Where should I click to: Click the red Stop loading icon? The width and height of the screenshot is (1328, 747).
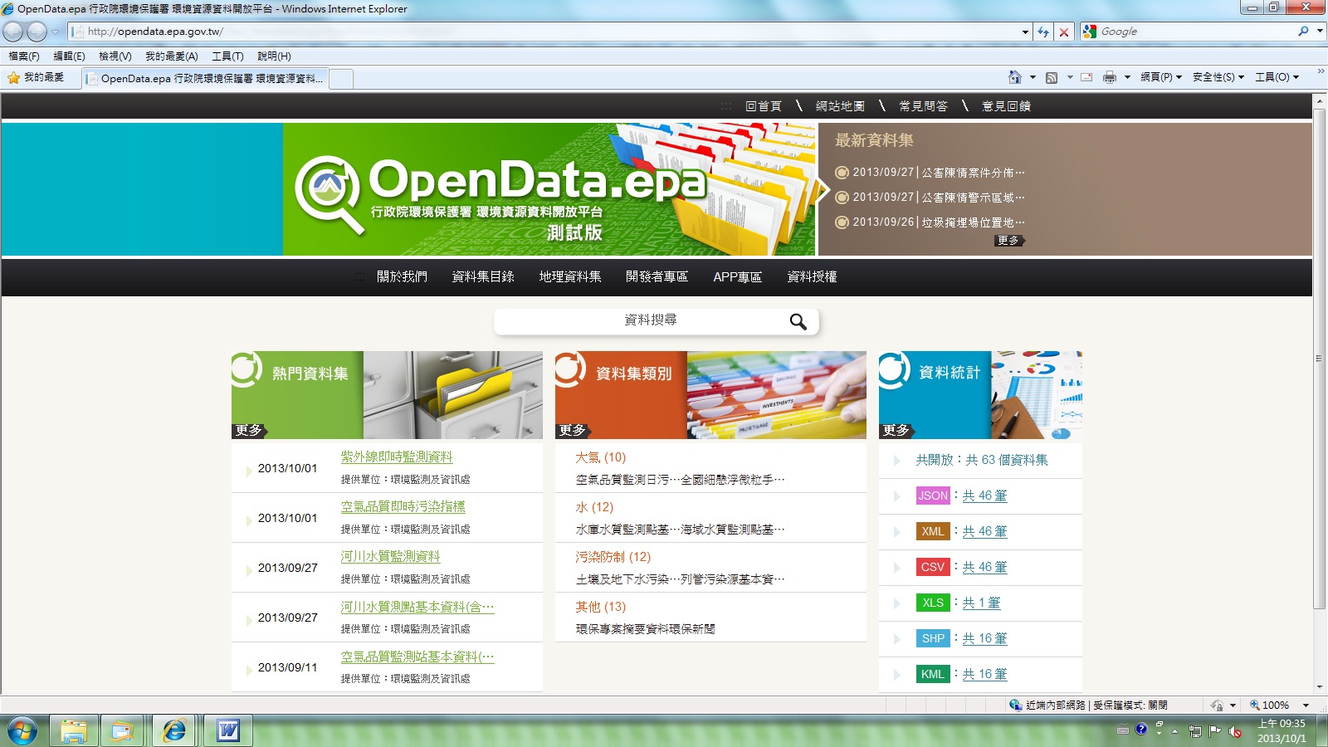click(x=1064, y=32)
